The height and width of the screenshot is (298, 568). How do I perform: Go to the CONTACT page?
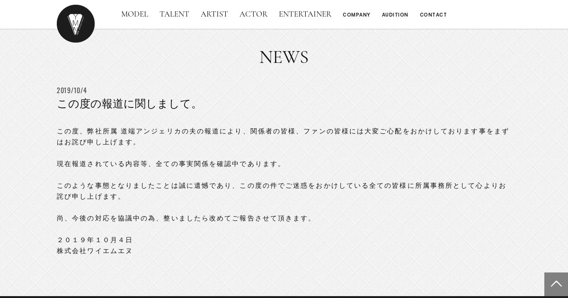pos(433,15)
